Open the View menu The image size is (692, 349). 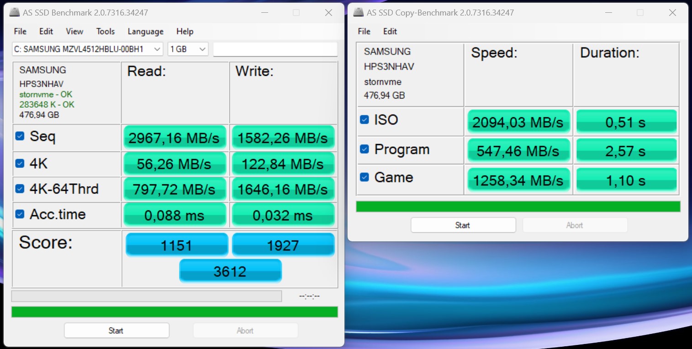pos(74,31)
